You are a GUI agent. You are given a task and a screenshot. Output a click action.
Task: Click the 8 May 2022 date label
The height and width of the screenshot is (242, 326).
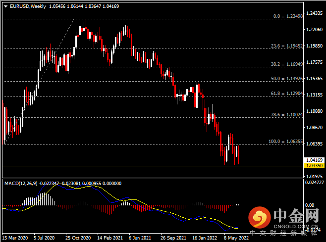point(235,237)
